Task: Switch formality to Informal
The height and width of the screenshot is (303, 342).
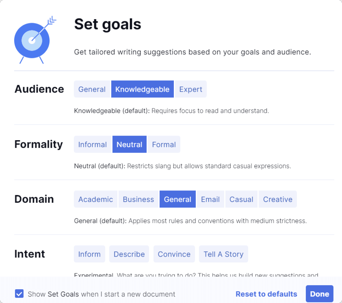Action: click(x=92, y=144)
